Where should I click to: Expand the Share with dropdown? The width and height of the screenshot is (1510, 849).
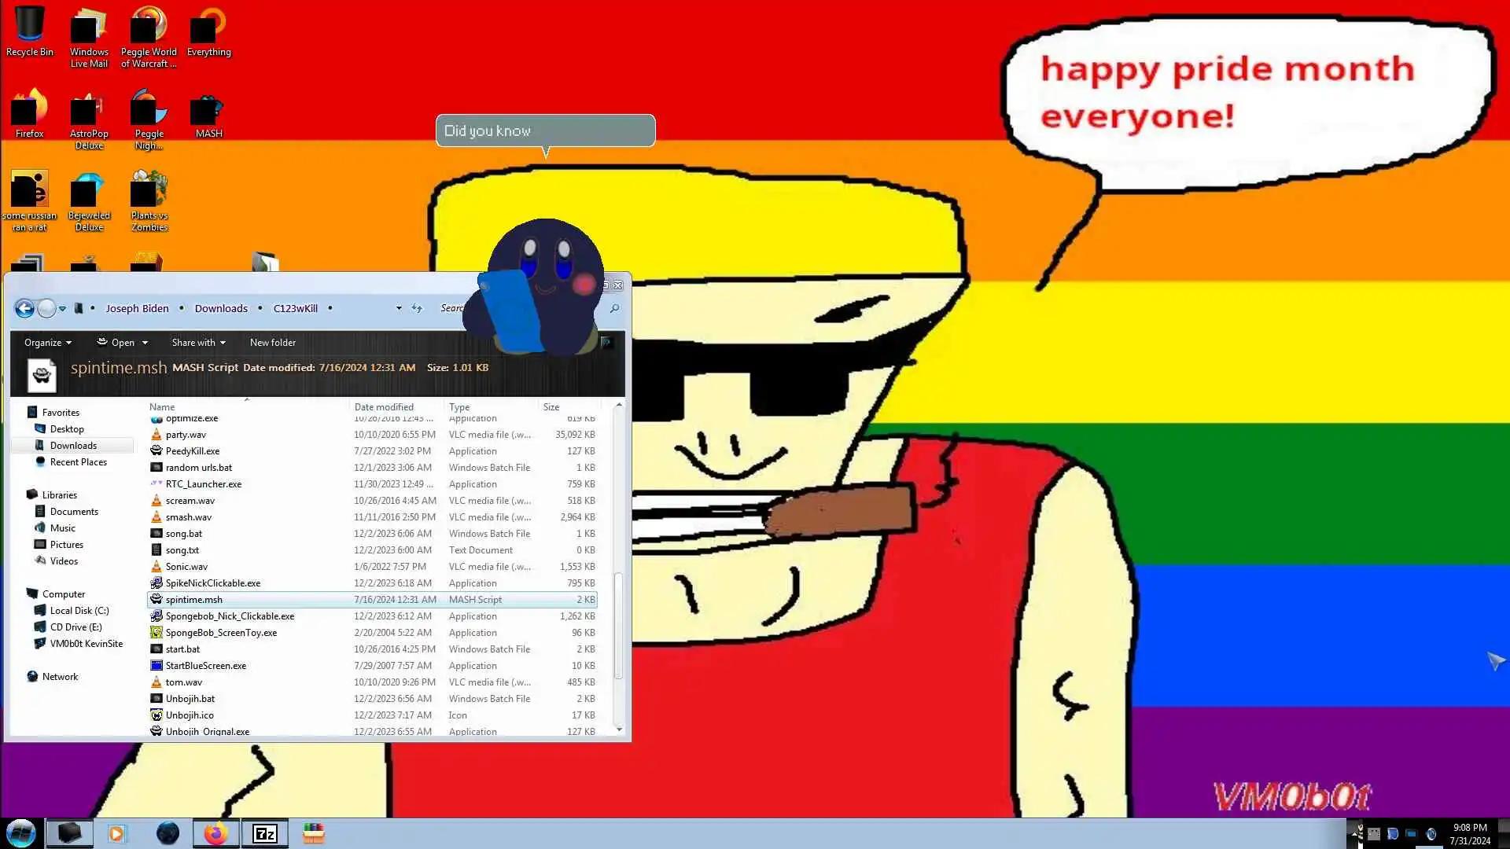pos(198,343)
